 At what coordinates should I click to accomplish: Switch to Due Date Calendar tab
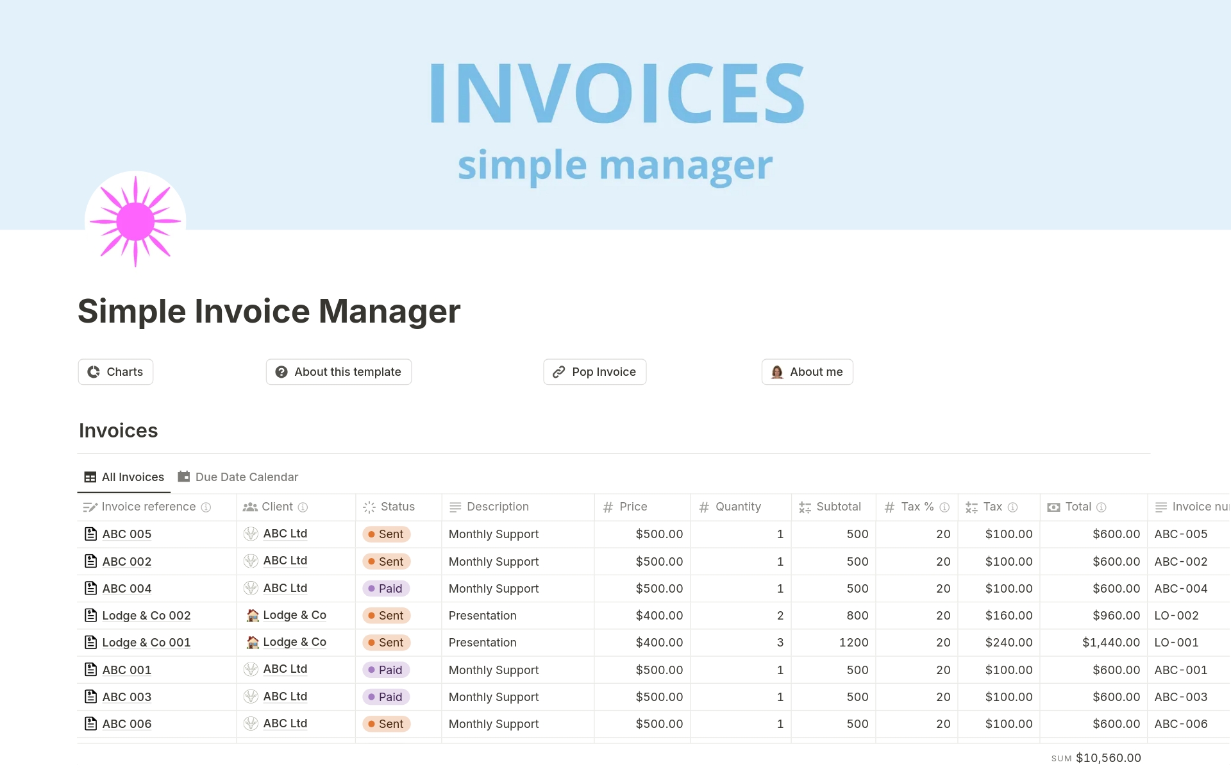tap(238, 477)
